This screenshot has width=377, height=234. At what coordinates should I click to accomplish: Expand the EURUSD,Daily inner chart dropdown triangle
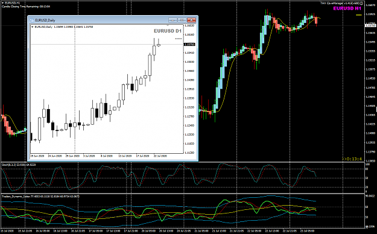tap(33, 27)
